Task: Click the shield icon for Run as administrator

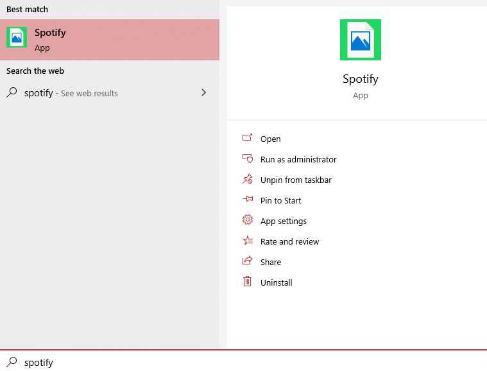Action: pos(248,159)
